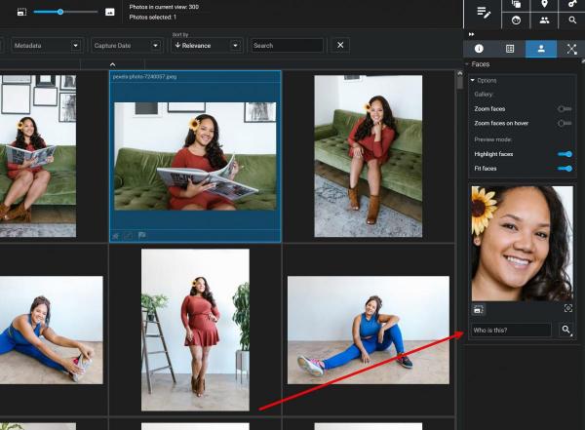Open the Metadata dropdown
This screenshot has height=430, width=585.
click(46, 46)
